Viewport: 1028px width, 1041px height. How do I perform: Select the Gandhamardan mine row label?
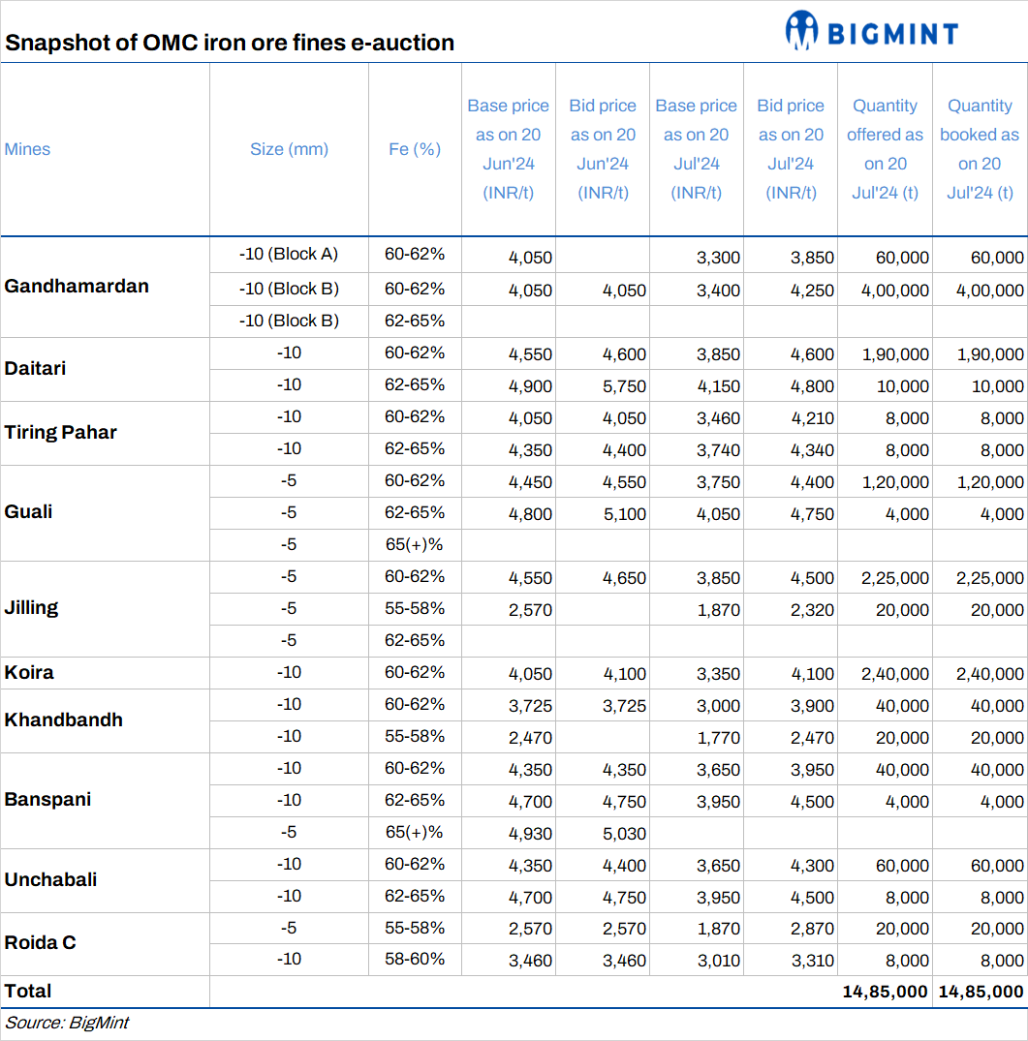(77, 286)
